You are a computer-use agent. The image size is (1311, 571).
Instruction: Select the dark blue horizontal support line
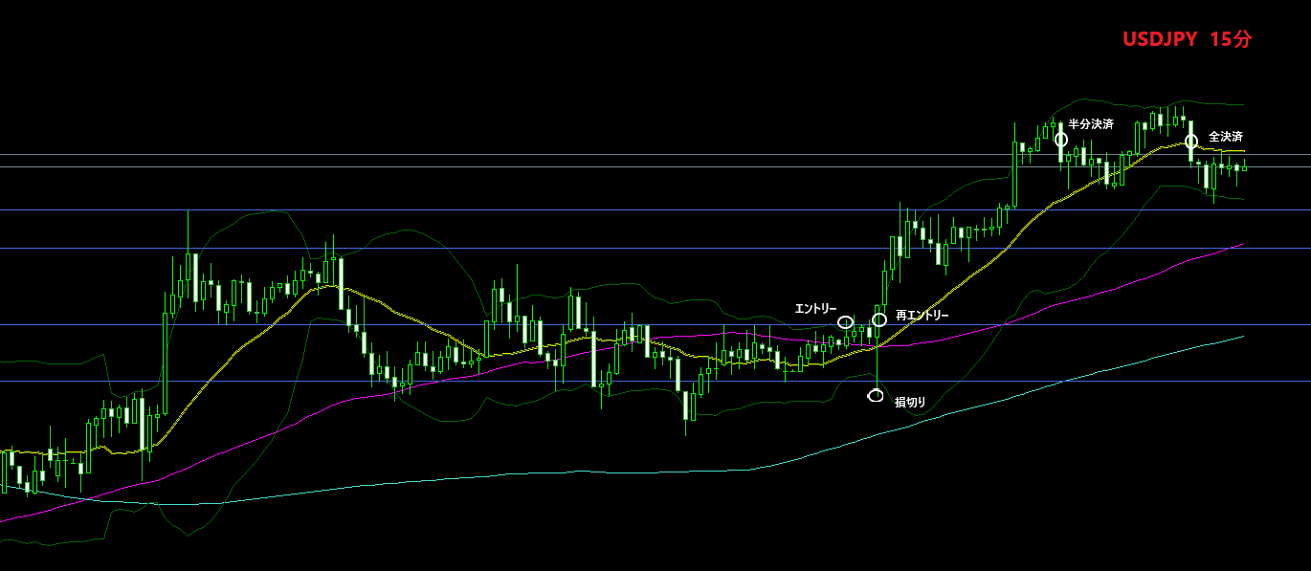pos(655,381)
